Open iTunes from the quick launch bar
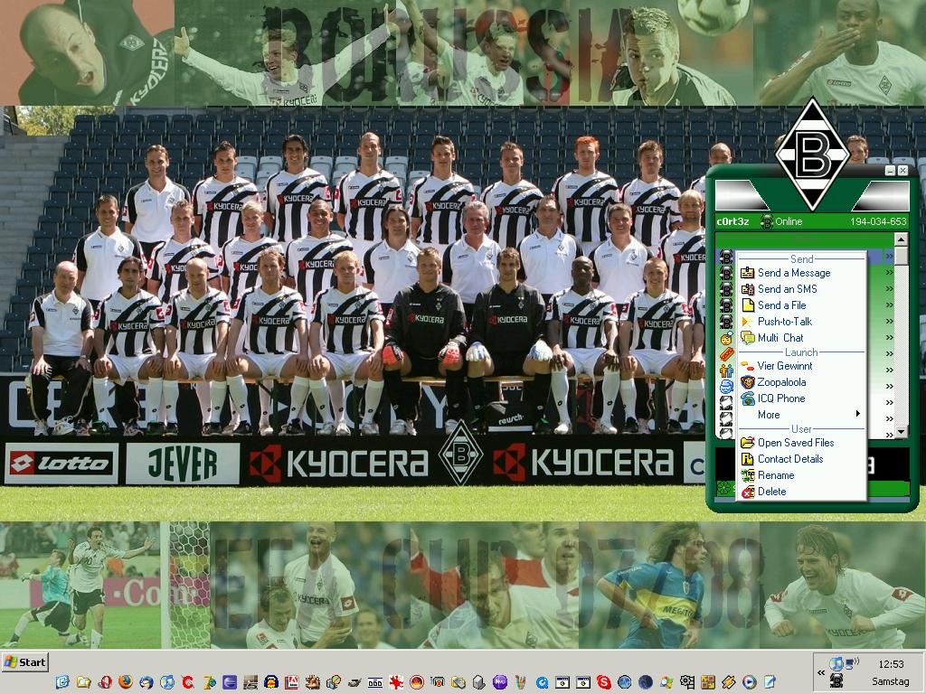This screenshot has width=926, height=694. click(x=167, y=683)
